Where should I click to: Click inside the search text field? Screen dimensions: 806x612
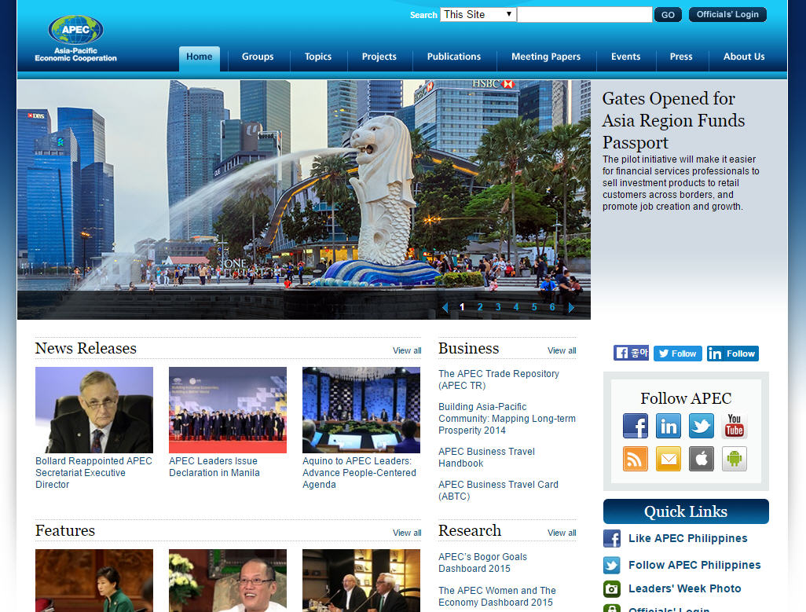tap(584, 14)
